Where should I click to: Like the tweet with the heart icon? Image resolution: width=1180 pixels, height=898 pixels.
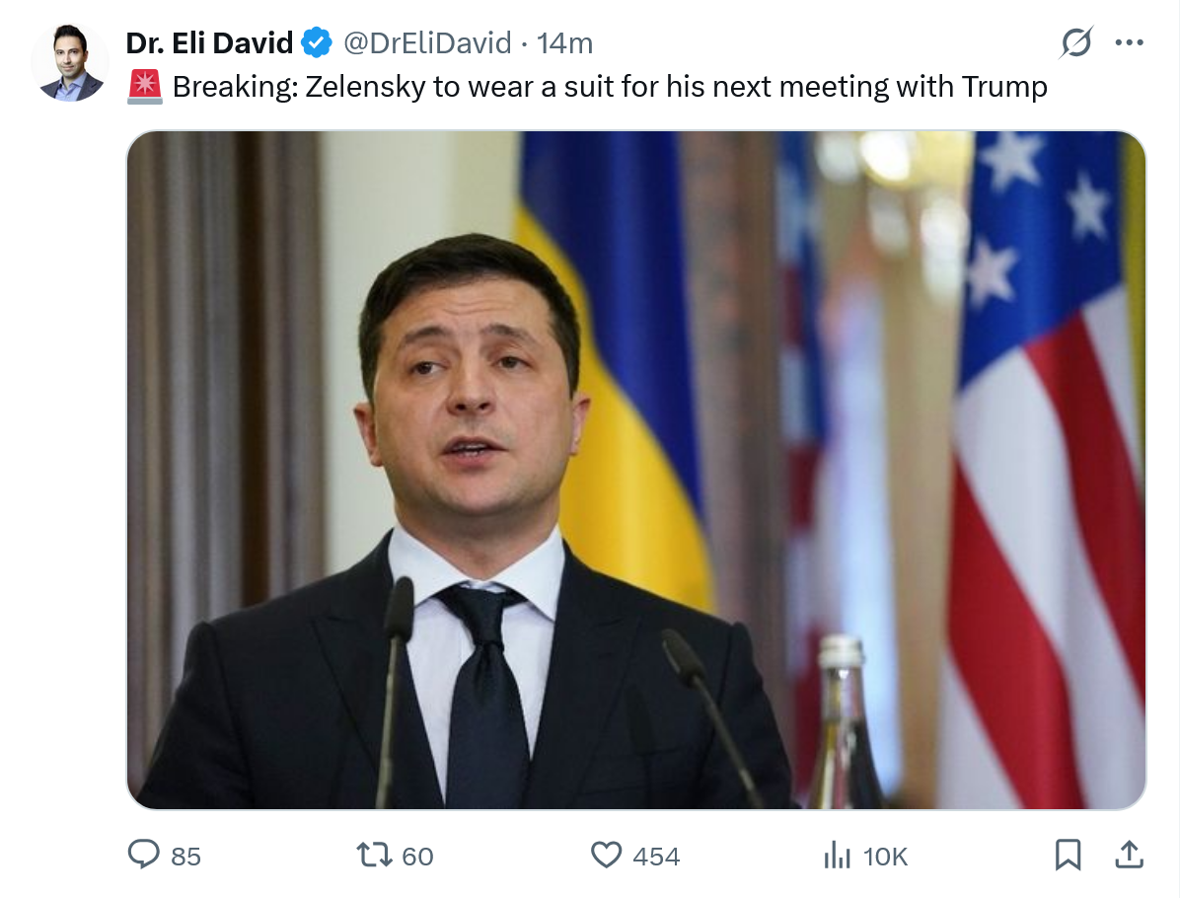pyautogui.click(x=606, y=855)
